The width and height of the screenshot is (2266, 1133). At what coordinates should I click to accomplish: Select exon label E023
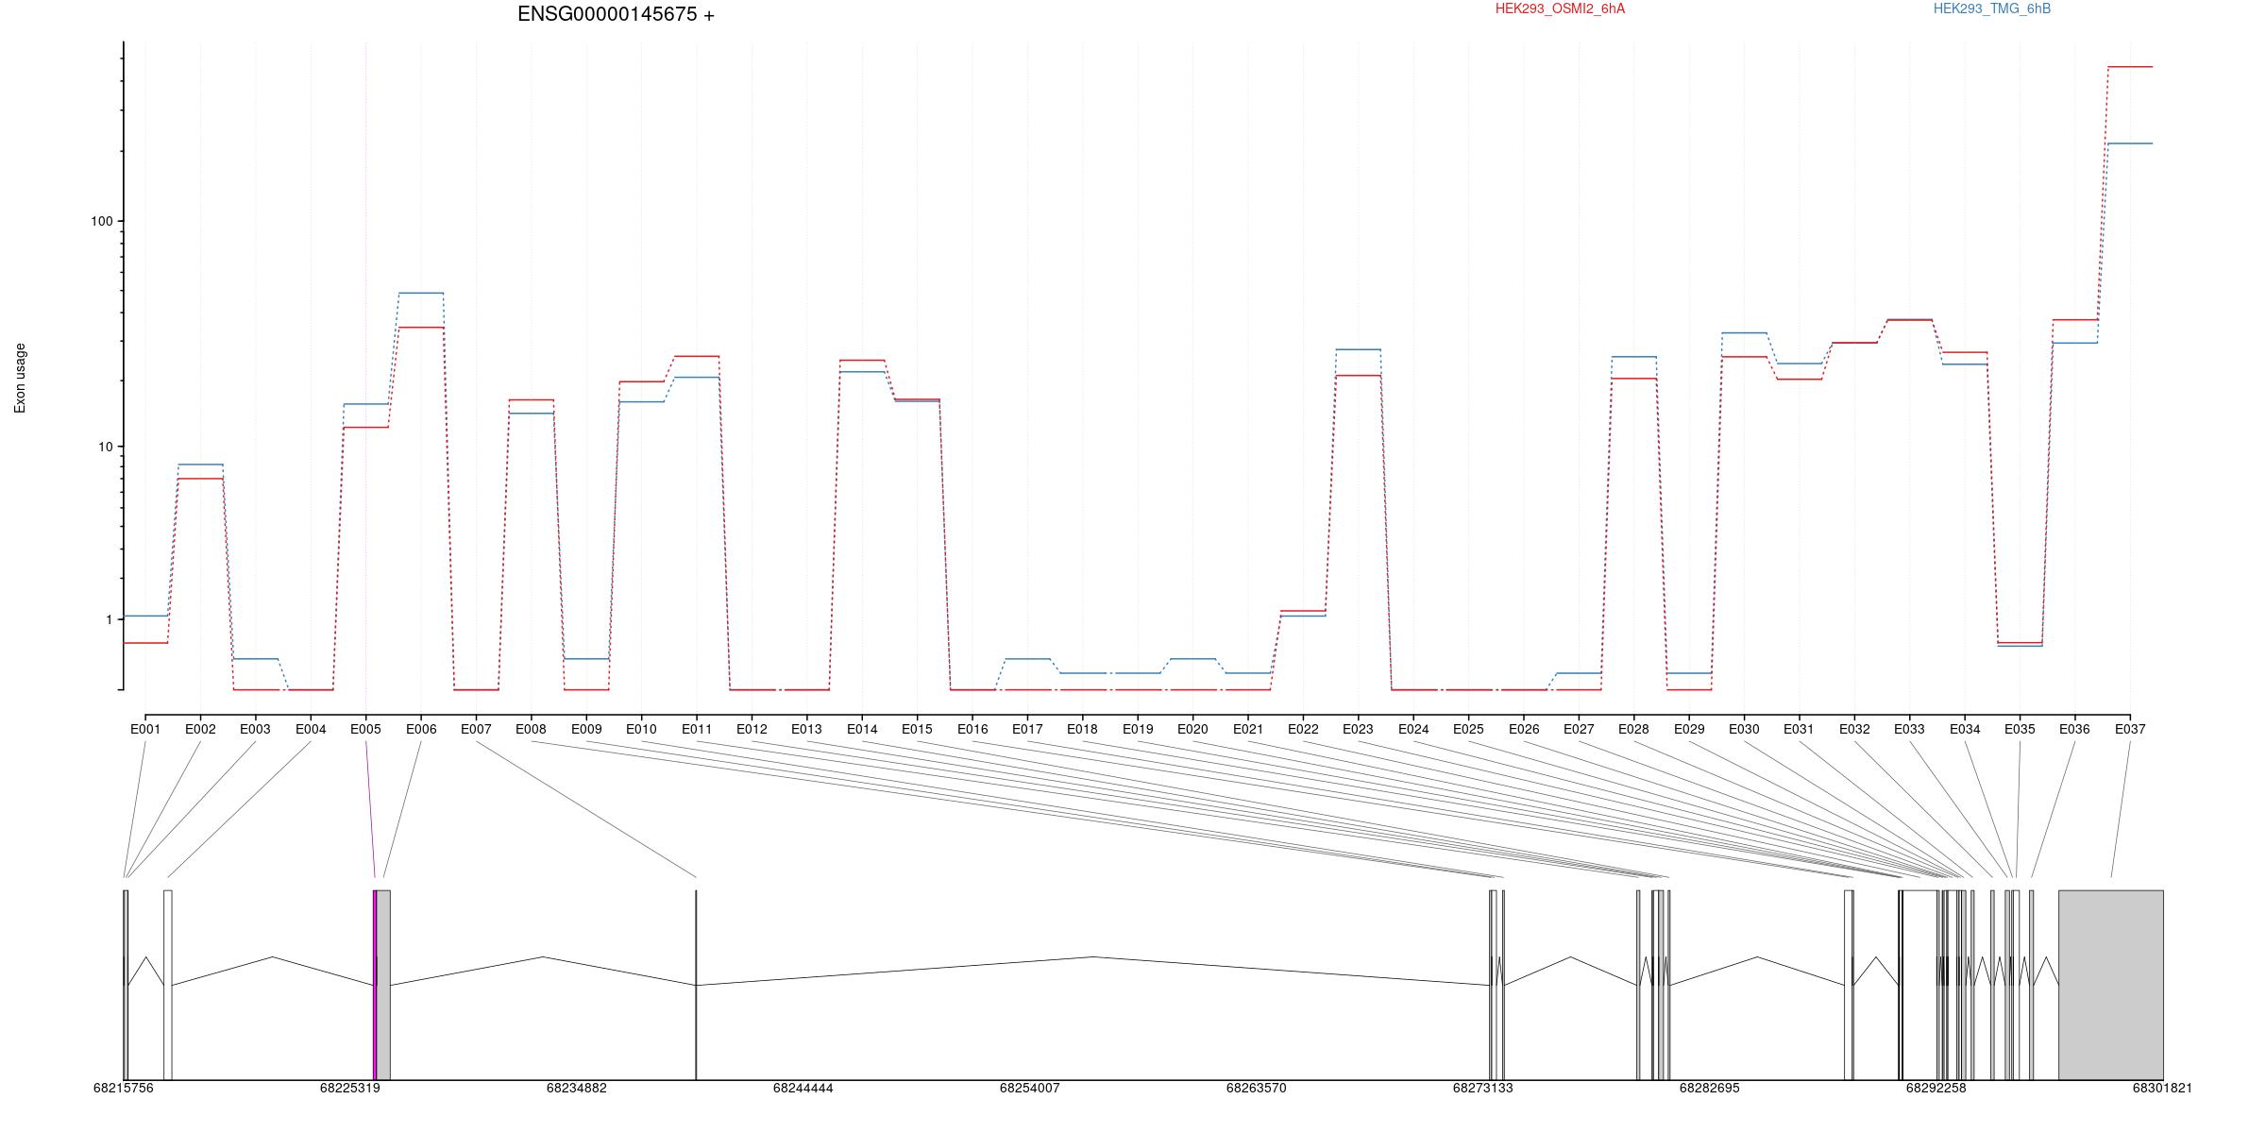[x=1358, y=730]
